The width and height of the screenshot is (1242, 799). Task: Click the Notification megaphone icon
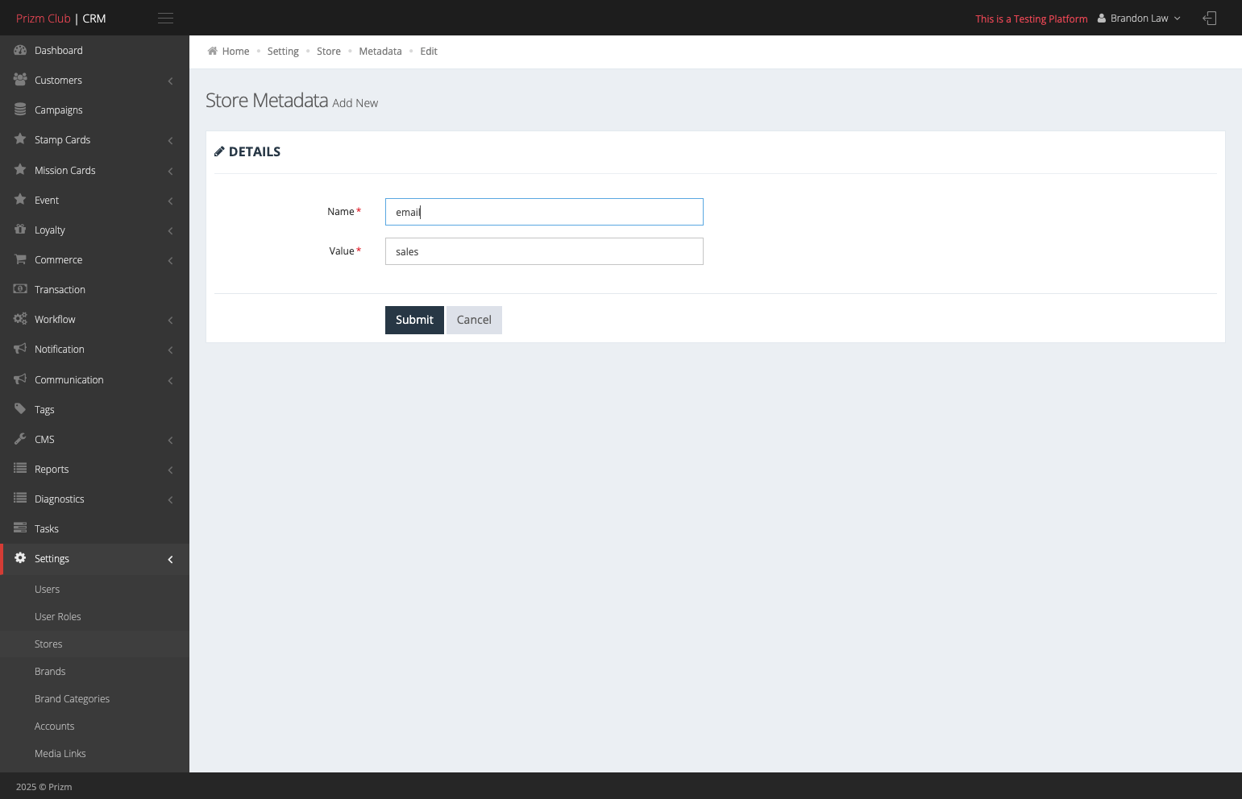pos(20,349)
